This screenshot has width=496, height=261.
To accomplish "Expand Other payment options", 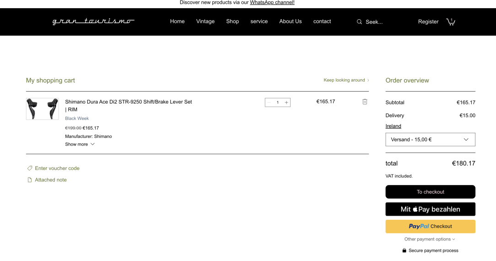I will [430, 239].
